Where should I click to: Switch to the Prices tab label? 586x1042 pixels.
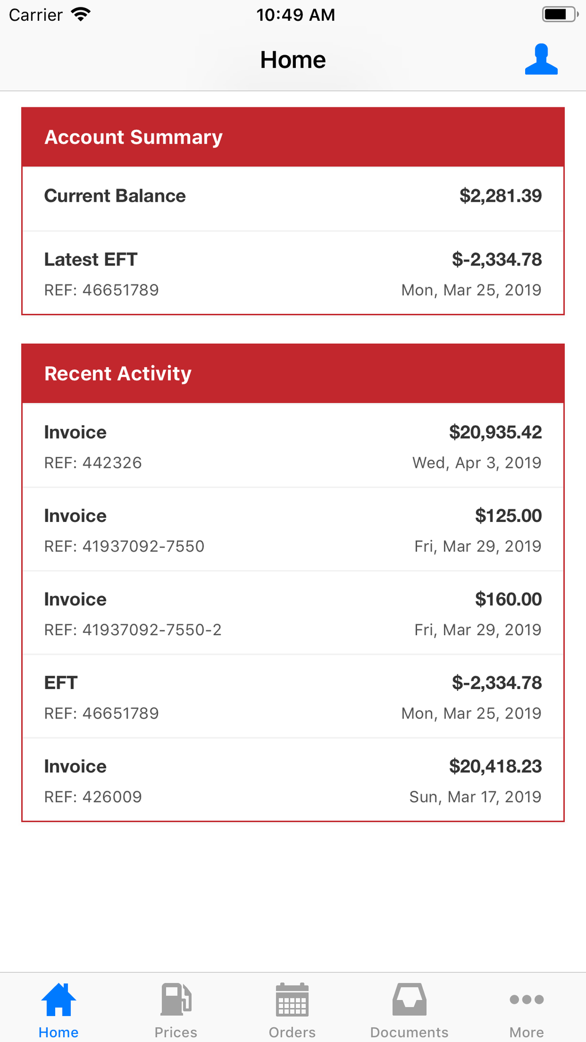pyautogui.click(x=176, y=1032)
